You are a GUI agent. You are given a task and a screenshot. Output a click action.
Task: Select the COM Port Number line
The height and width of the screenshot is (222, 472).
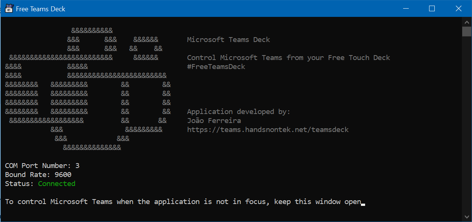coord(43,165)
